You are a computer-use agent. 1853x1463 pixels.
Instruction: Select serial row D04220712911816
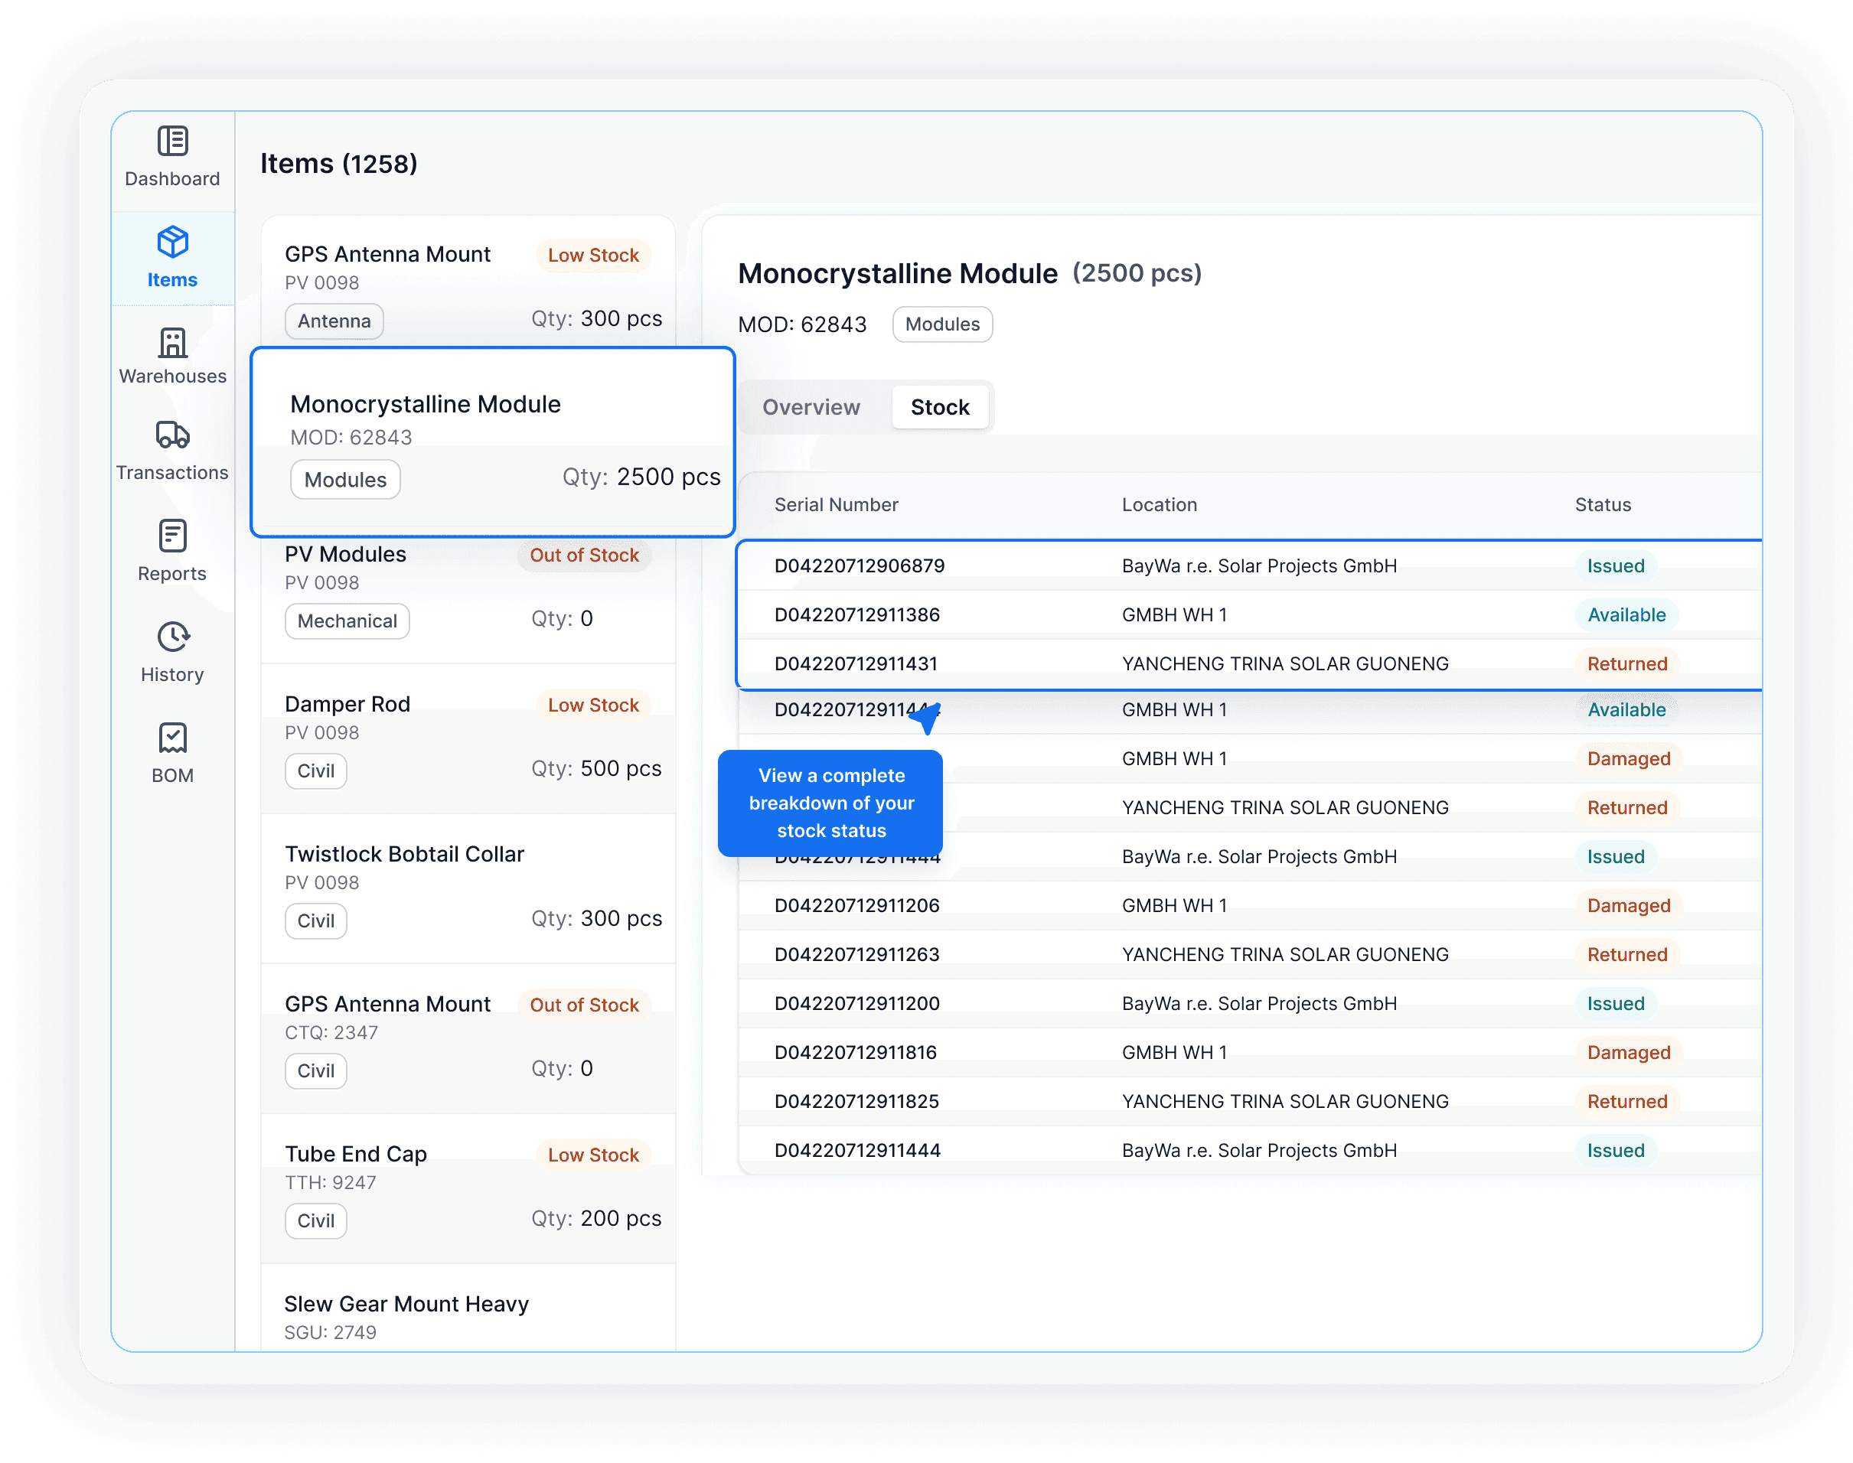tap(1249, 1052)
